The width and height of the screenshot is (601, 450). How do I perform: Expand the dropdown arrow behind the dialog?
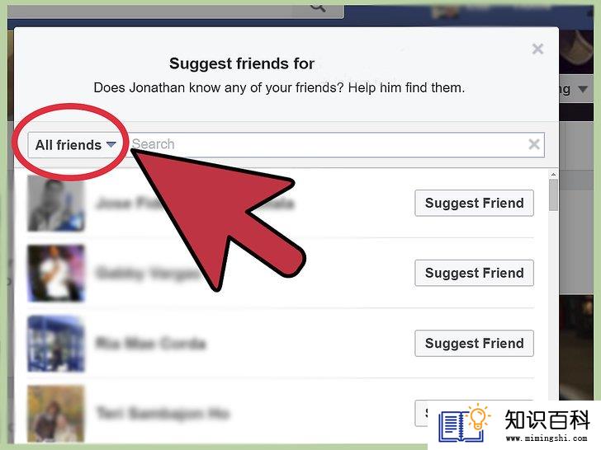(583, 89)
